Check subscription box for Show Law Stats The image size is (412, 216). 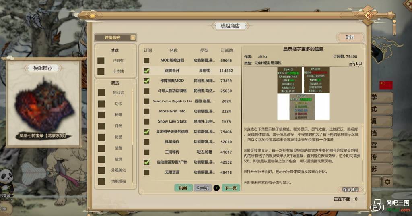[146, 122]
